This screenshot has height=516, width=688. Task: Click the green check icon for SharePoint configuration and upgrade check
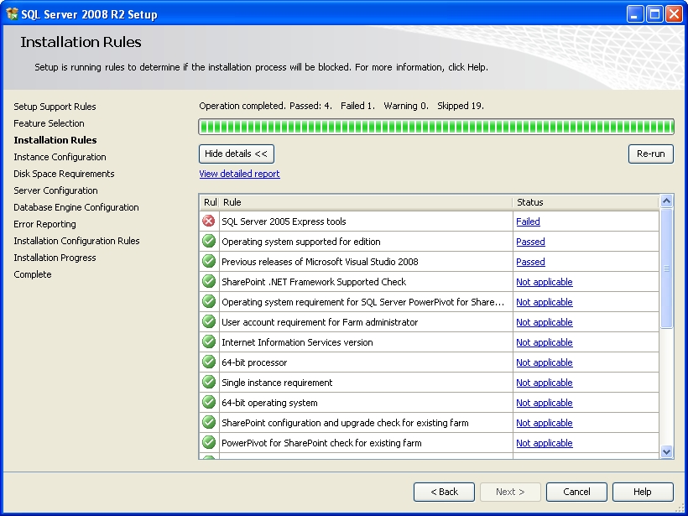[209, 423]
